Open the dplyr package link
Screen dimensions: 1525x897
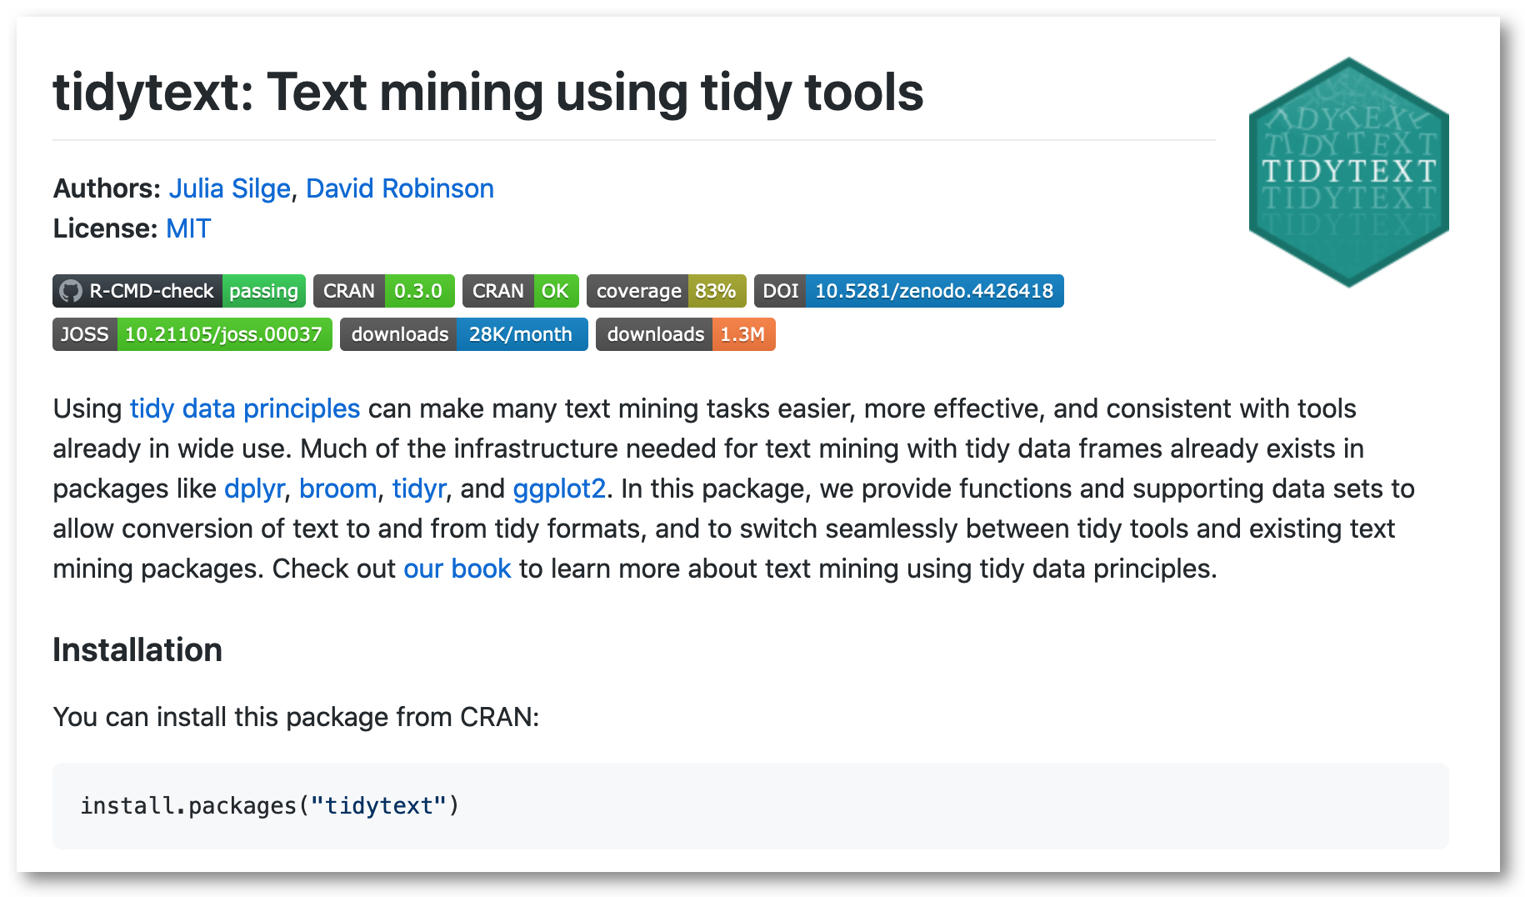(254, 489)
